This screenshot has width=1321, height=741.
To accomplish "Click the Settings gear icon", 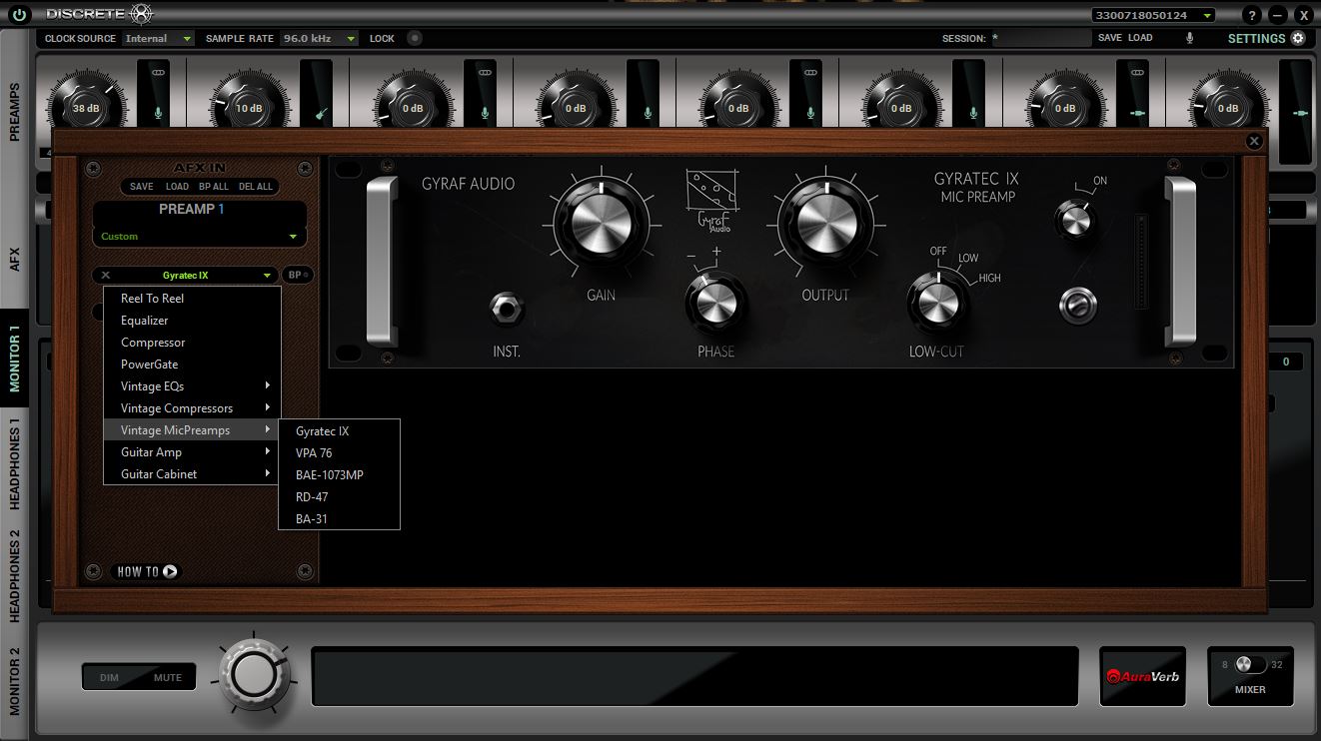I will point(1298,38).
